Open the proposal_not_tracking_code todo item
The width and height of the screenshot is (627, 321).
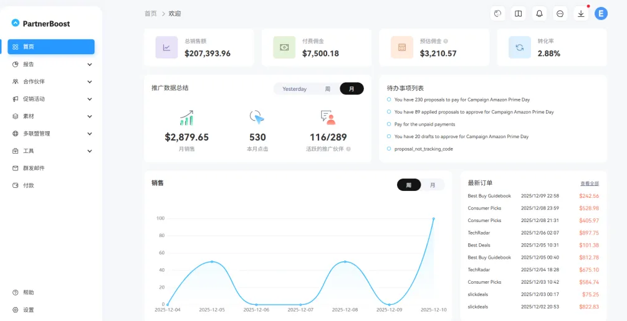tap(423, 149)
